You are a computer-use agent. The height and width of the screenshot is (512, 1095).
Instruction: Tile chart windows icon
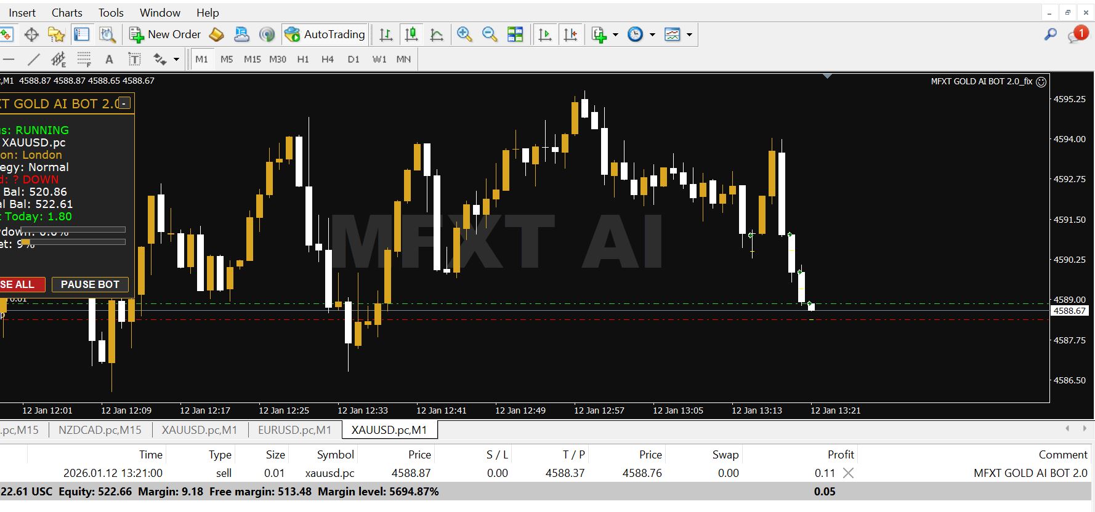(515, 35)
